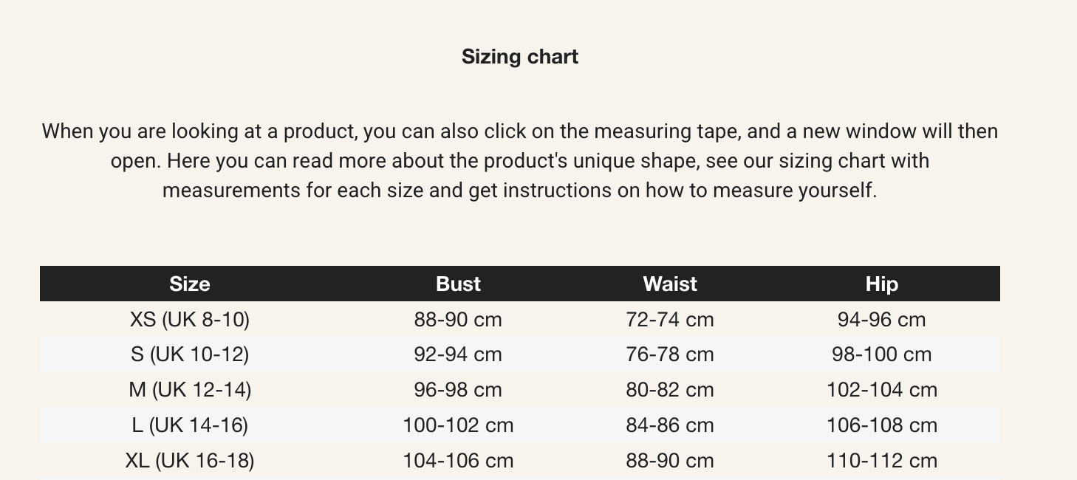Image resolution: width=1077 pixels, height=480 pixels.
Task: Click the "Sizing chart" heading
Action: point(519,57)
